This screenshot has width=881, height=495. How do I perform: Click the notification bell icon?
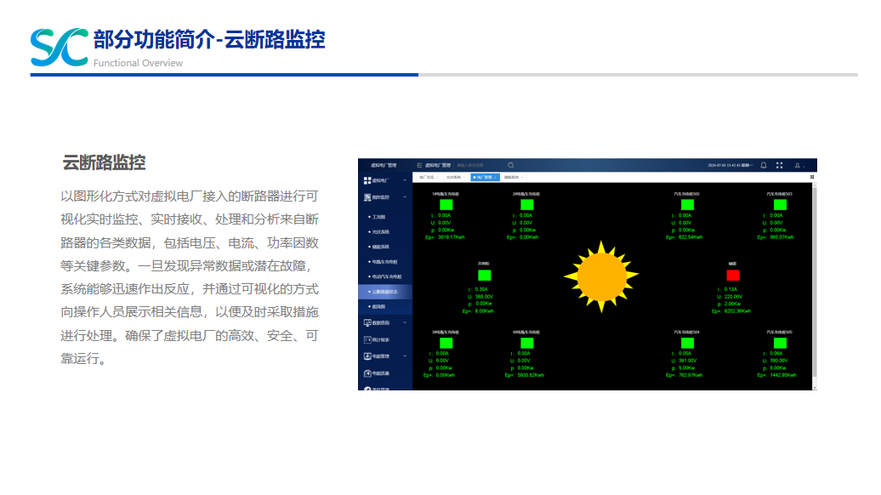click(x=763, y=165)
